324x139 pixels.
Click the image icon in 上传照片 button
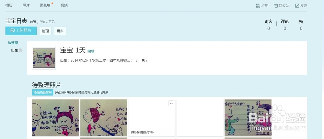click(x=12, y=30)
